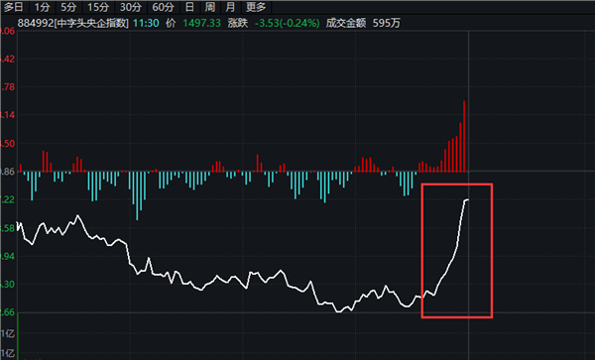This screenshot has height=360, width=595.
Task: Click the tallest red bar in the histogram
Action: [x=464, y=136]
